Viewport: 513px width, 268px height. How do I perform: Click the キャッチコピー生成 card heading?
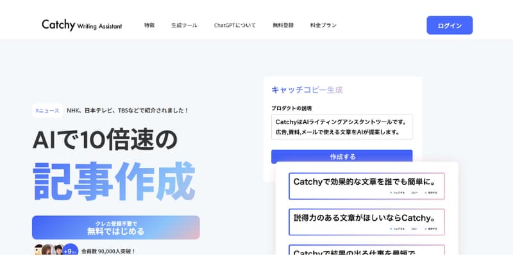[307, 90]
